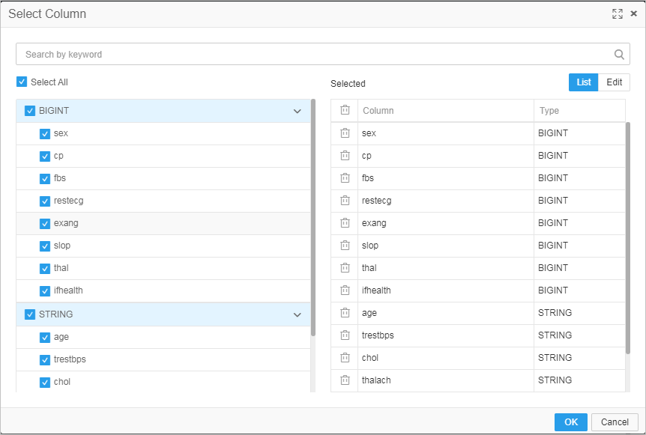646x435 pixels.
Task: Uncheck the STRING group checkbox
Action: tap(30, 314)
